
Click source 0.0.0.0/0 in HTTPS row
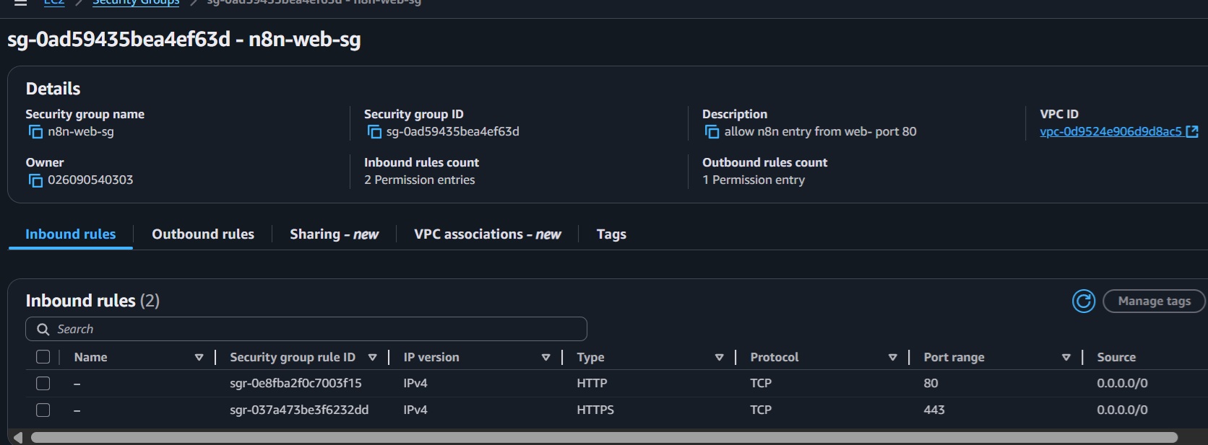pyautogui.click(x=1122, y=410)
